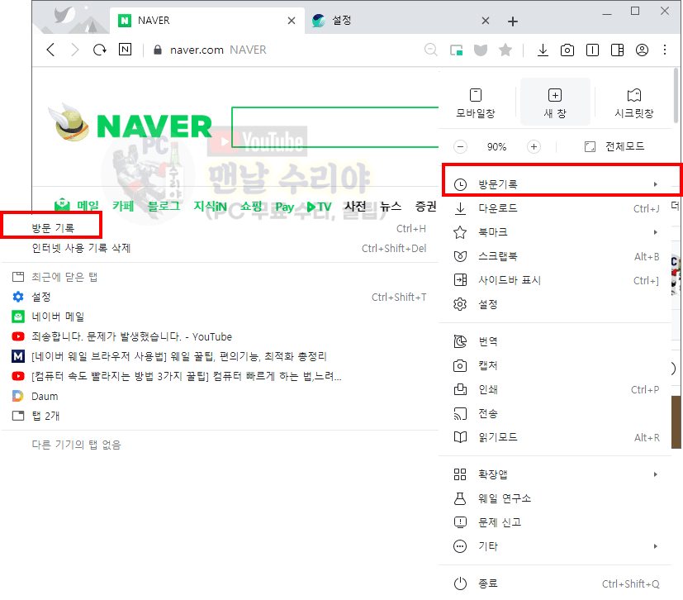The width and height of the screenshot is (683, 600).
Task: Increase zoom with plus button
Action: click(534, 146)
